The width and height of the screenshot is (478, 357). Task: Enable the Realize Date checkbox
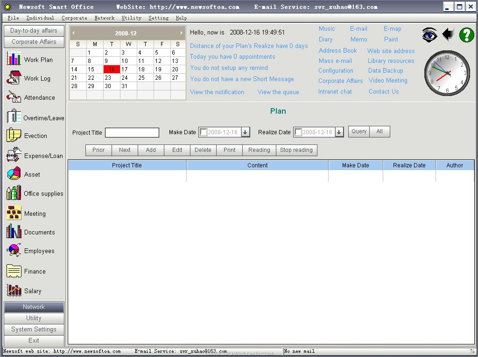[x=298, y=132]
